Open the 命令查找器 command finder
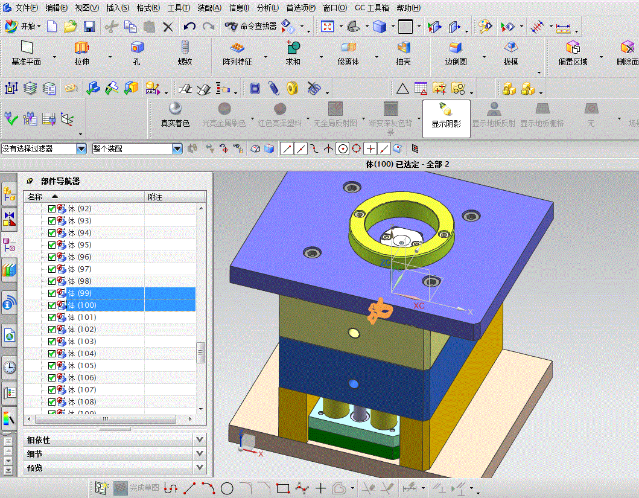 (250, 27)
